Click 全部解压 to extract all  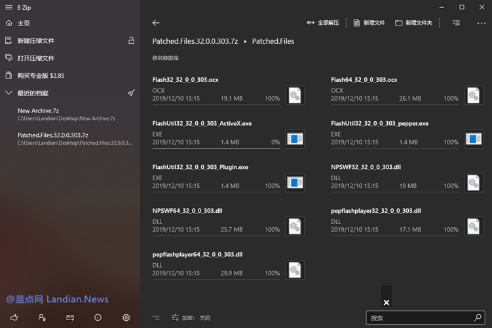pos(323,22)
